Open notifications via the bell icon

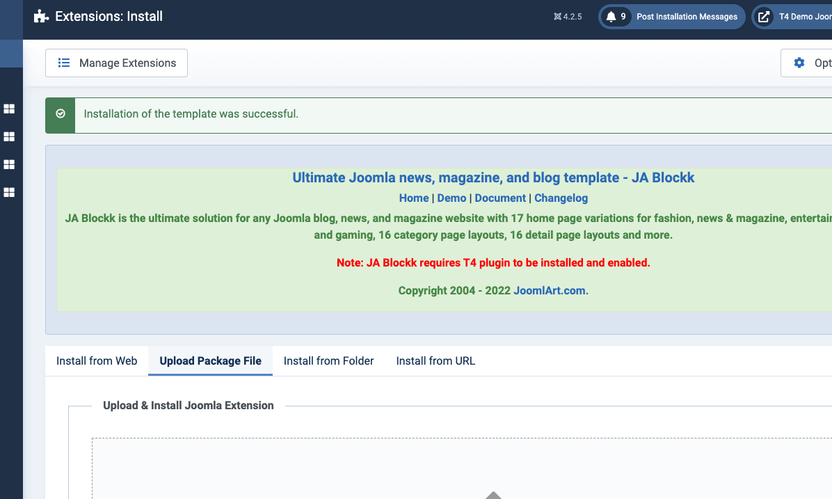click(611, 17)
